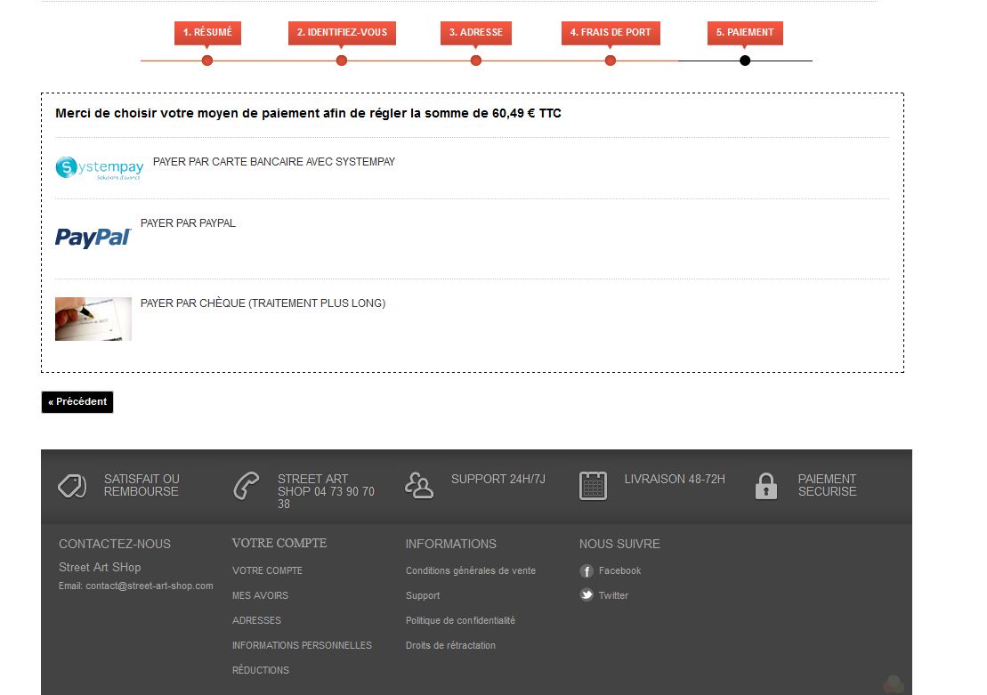Open Support footer link
Viewport: 987px width, 695px height.
[x=423, y=595]
